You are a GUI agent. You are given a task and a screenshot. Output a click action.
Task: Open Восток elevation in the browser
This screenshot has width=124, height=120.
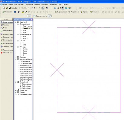[25, 49]
